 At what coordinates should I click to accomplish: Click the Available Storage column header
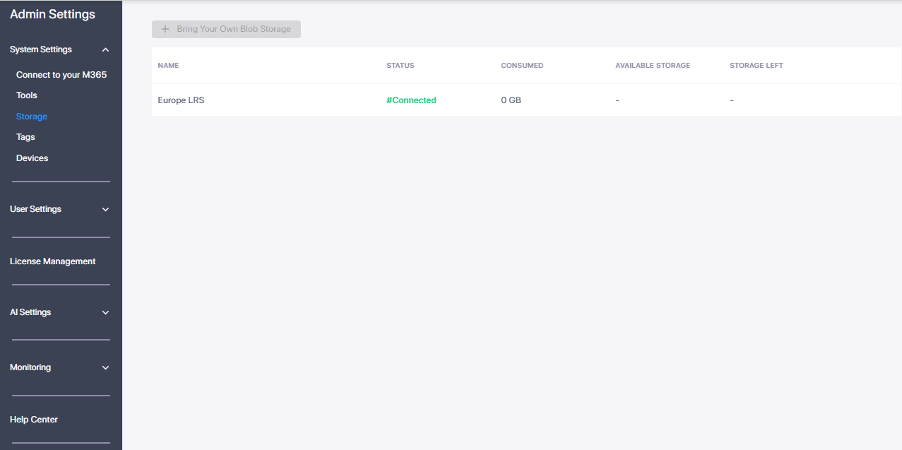(x=653, y=66)
